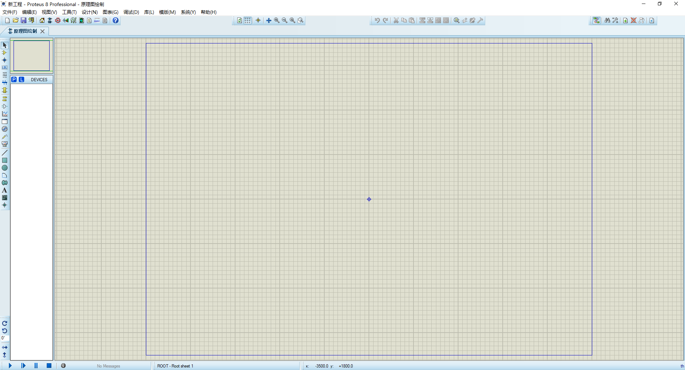
Task: Undo last action
Action: coord(377,20)
